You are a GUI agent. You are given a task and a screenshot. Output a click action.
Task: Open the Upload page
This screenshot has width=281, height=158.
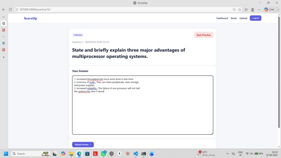[x=243, y=18]
